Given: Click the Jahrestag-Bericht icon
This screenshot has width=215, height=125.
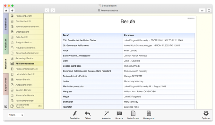Looking at the screenshot, I should tap(12, 58).
